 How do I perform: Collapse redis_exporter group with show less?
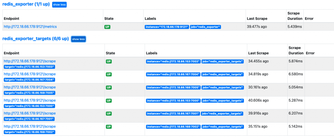pos(59,5)
